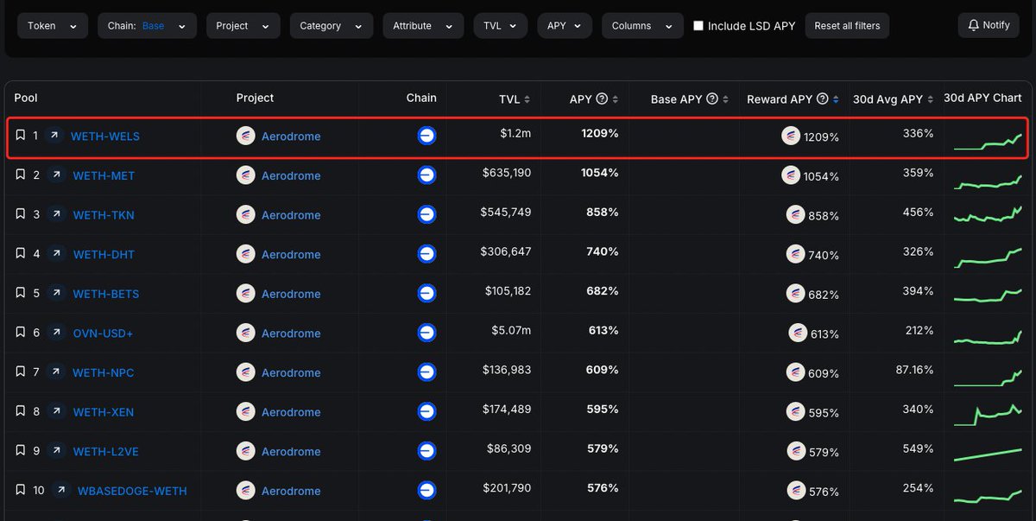The height and width of the screenshot is (521, 1036).
Task: Bookmark the WETH-WELS pool
Action: point(20,136)
